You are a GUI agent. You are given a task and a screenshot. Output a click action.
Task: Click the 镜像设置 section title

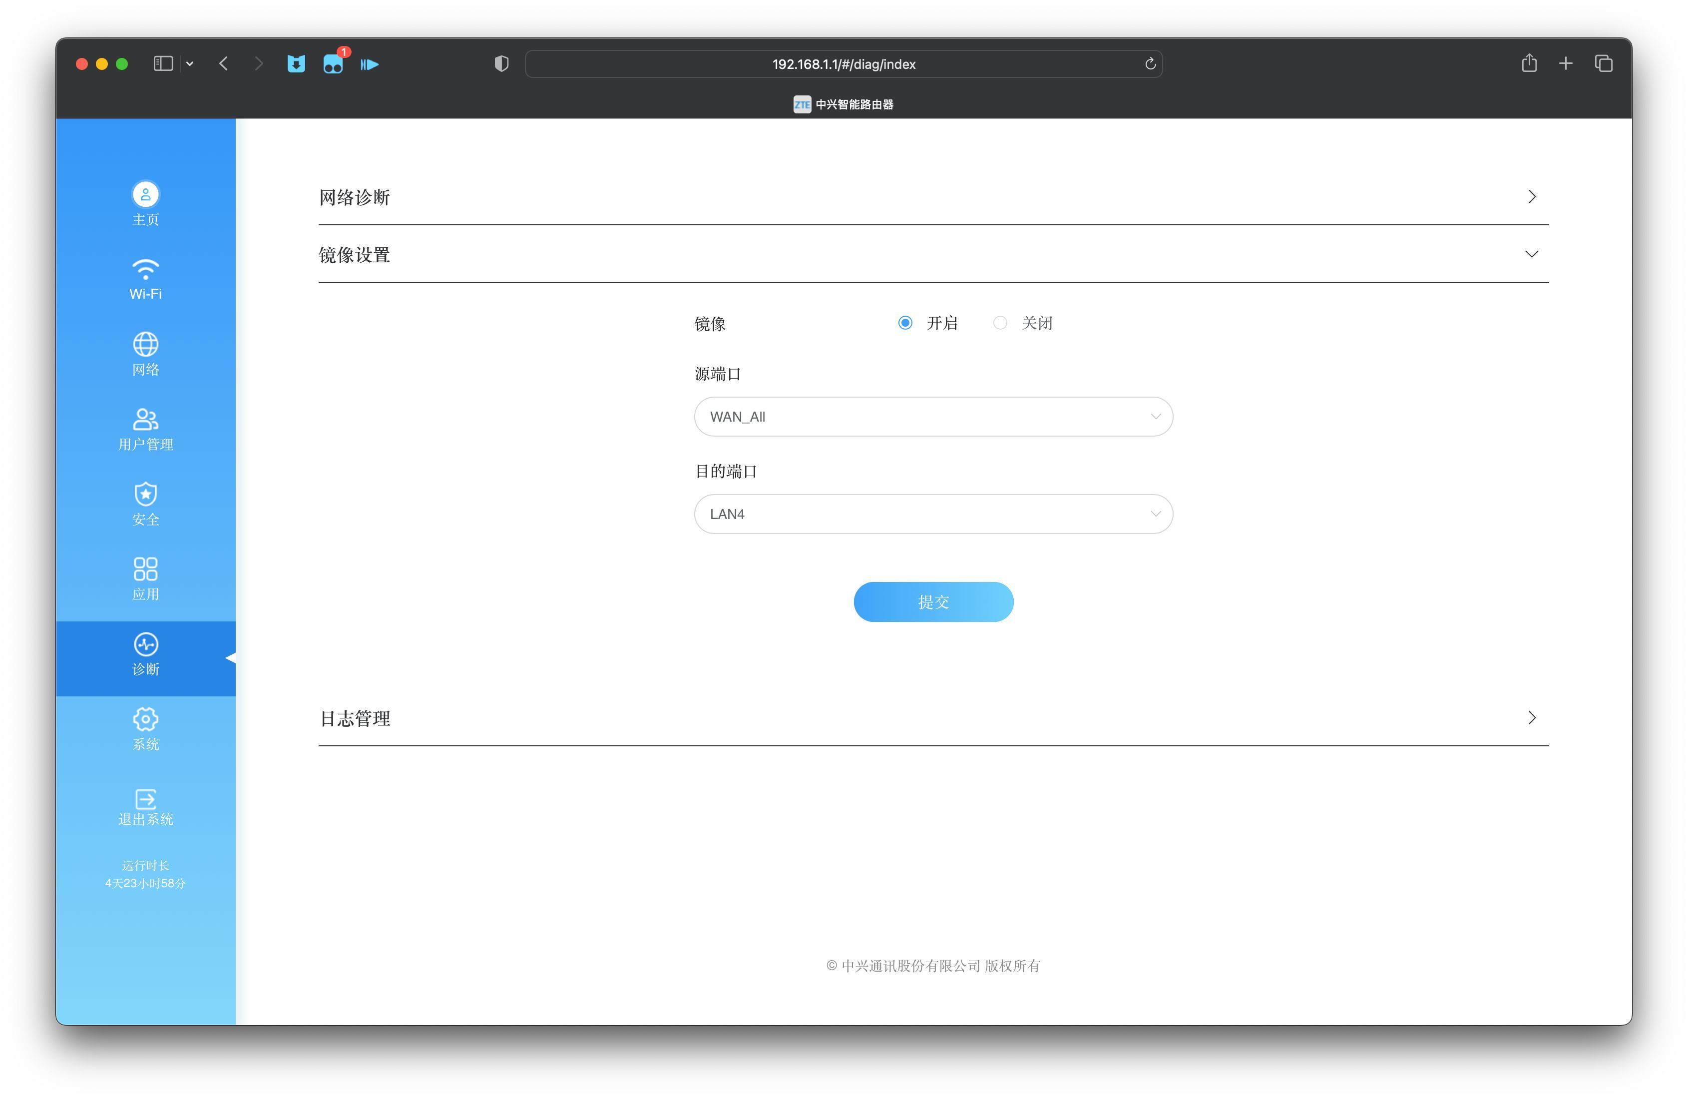[354, 255]
